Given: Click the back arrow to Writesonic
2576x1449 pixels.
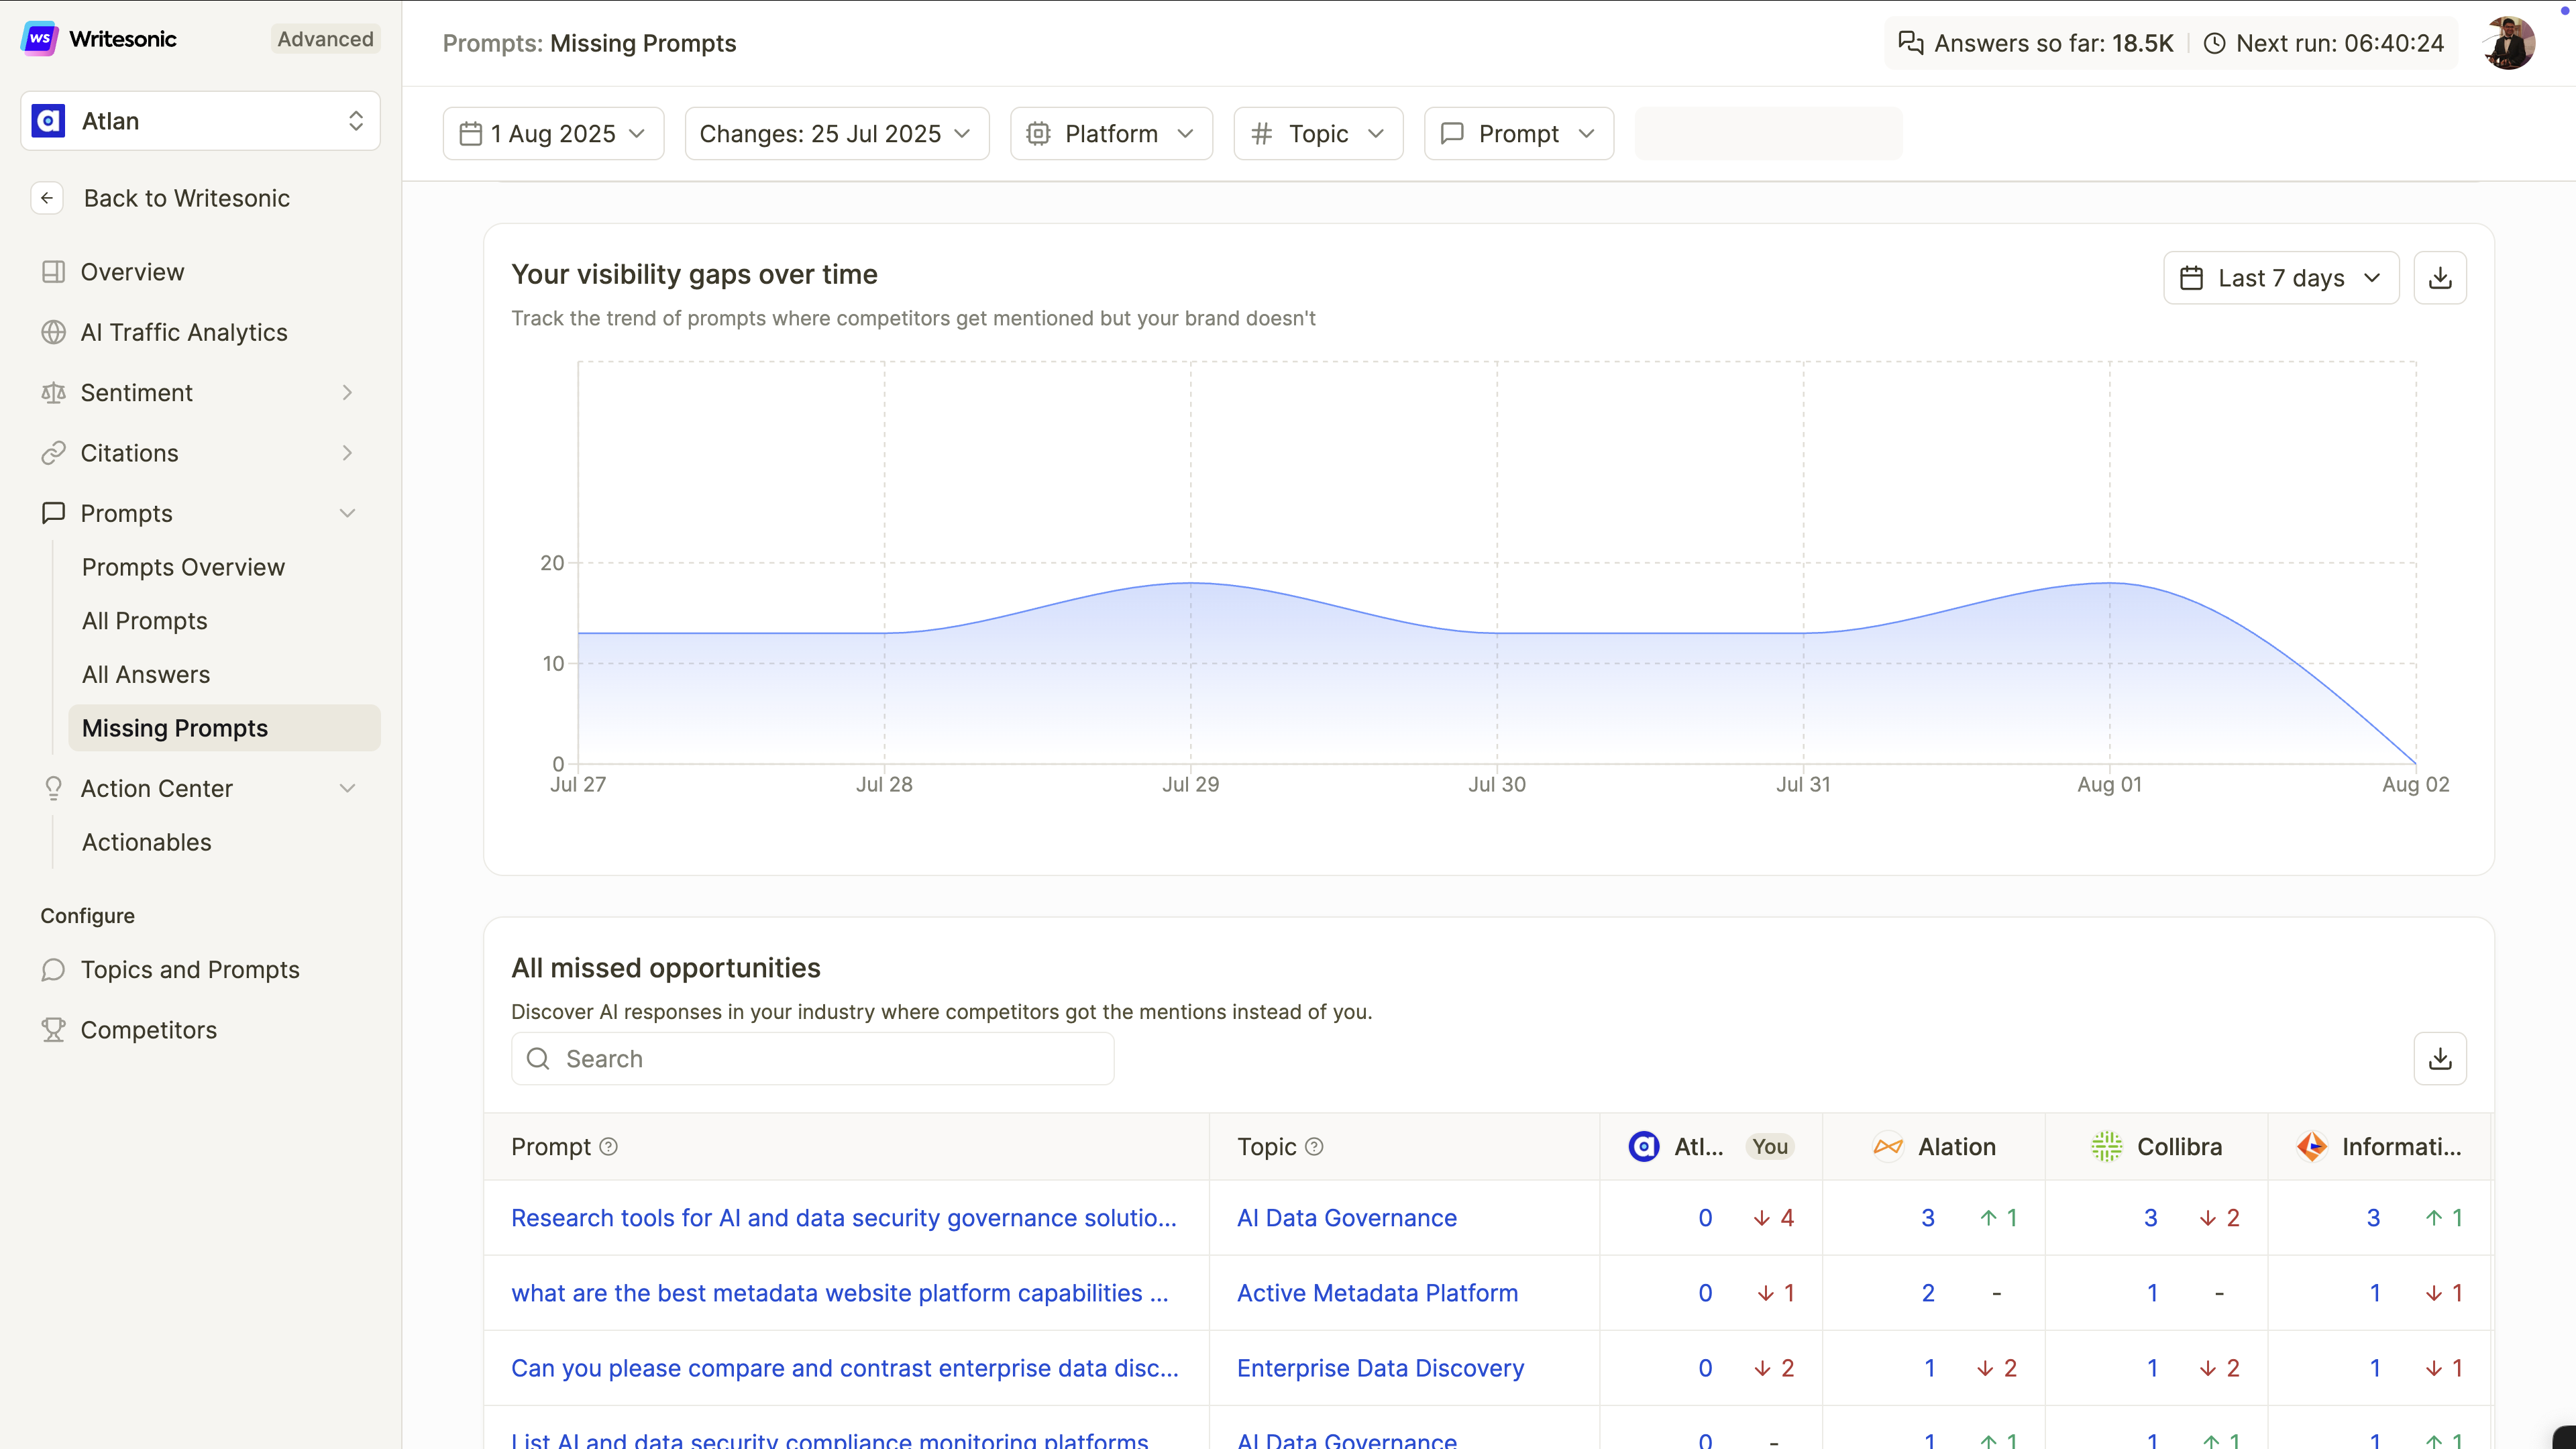Looking at the screenshot, I should pyautogui.click(x=47, y=198).
